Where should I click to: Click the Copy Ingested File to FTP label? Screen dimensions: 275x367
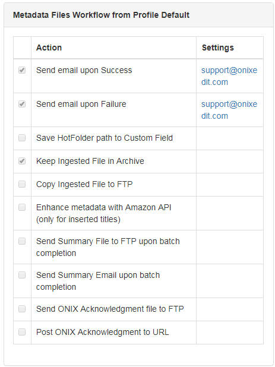click(x=84, y=184)
